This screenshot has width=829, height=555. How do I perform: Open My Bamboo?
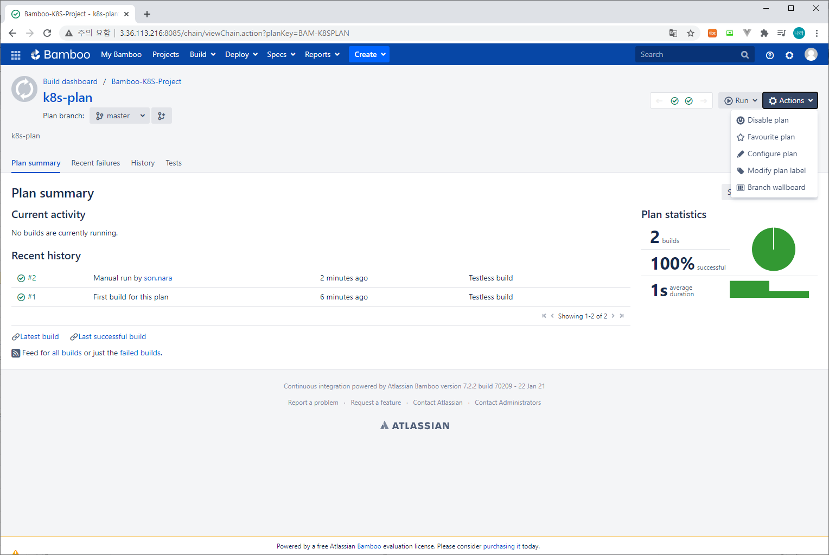click(x=121, y=54)
